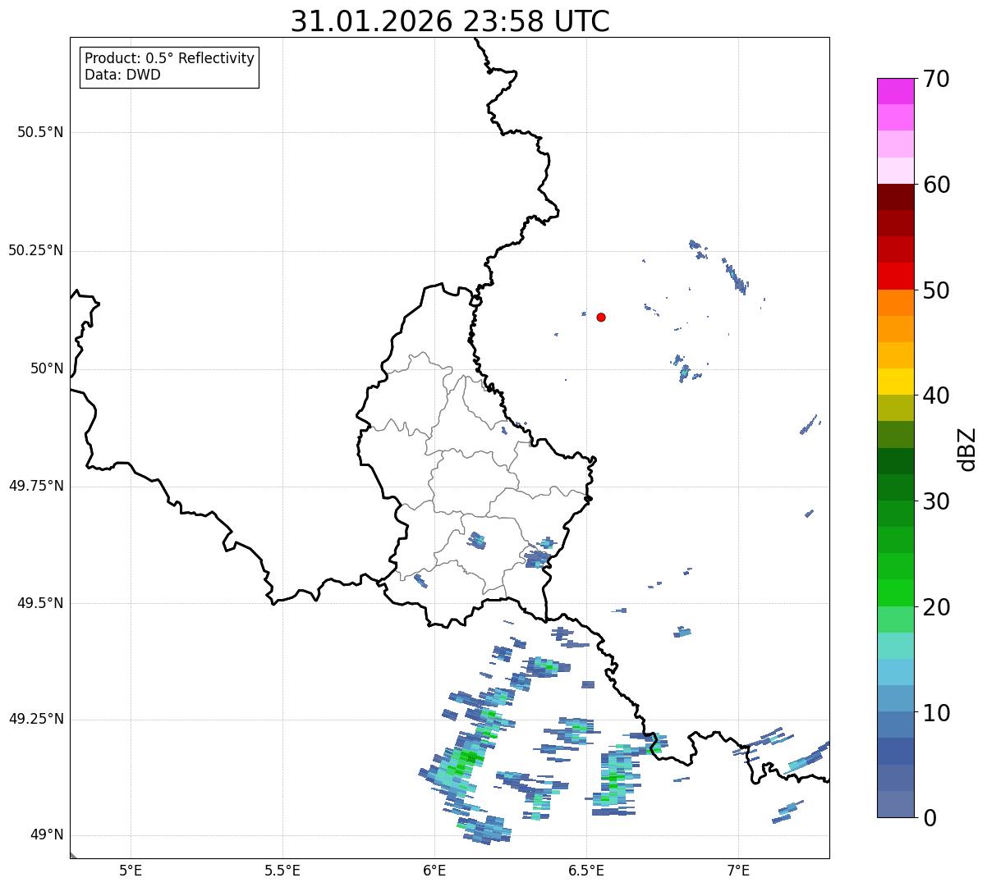This screenshot has height=887, width=987.
Task: Click the 5.5°E longitude label
Action: [282, 870]
